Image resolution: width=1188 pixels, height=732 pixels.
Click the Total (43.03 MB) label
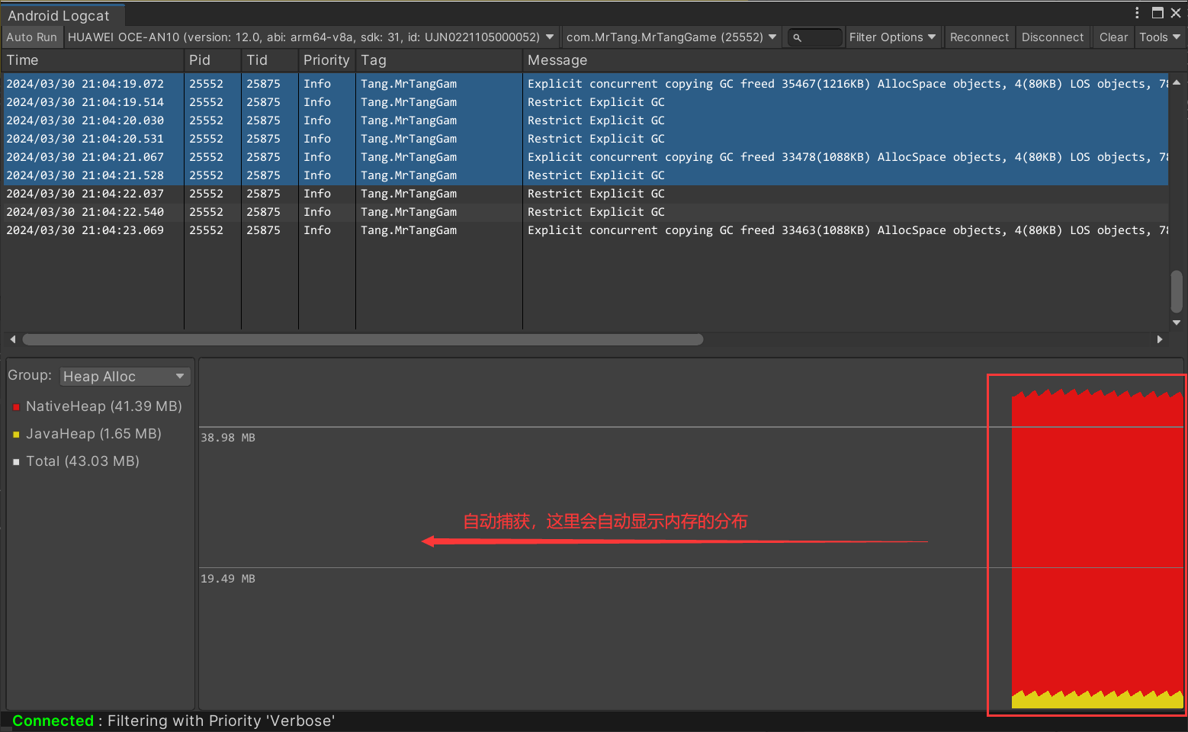[x=82, y=461]
